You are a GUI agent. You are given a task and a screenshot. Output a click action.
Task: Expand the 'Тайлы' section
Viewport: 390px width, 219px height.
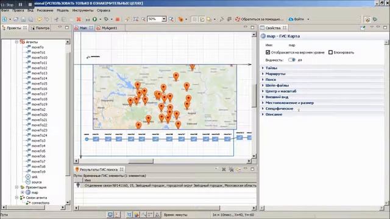(263, 68)
